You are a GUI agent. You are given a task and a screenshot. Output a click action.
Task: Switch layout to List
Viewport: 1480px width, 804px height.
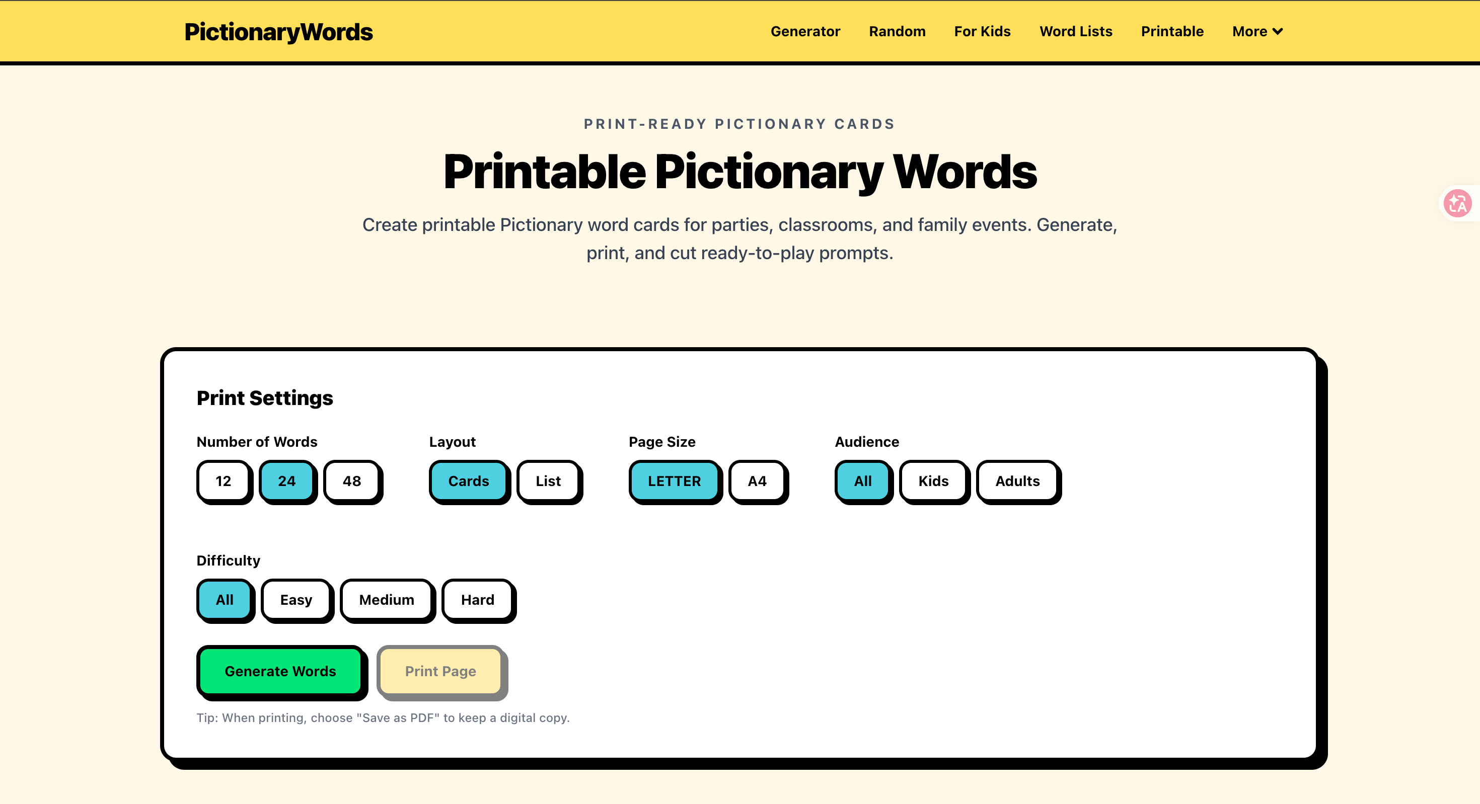tap(548, 481)
